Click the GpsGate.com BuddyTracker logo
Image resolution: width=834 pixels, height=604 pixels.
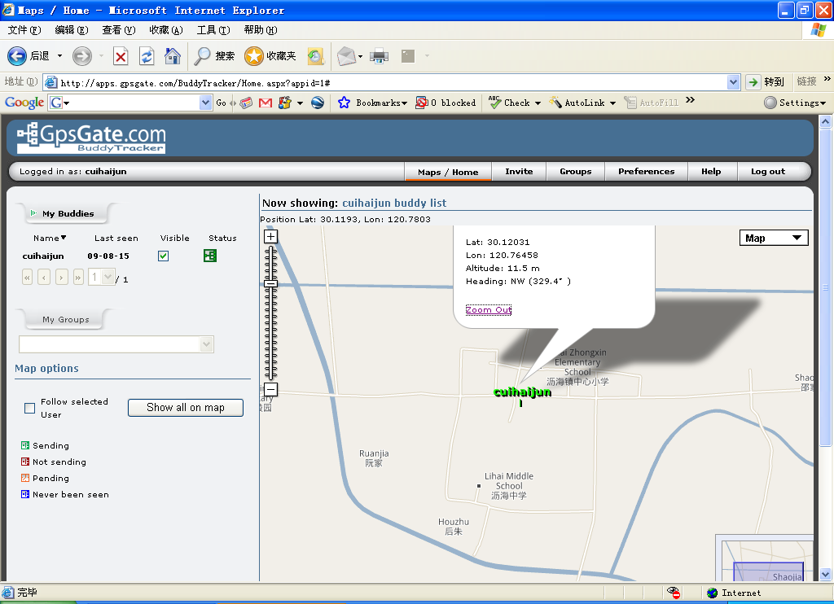point(91,138)
